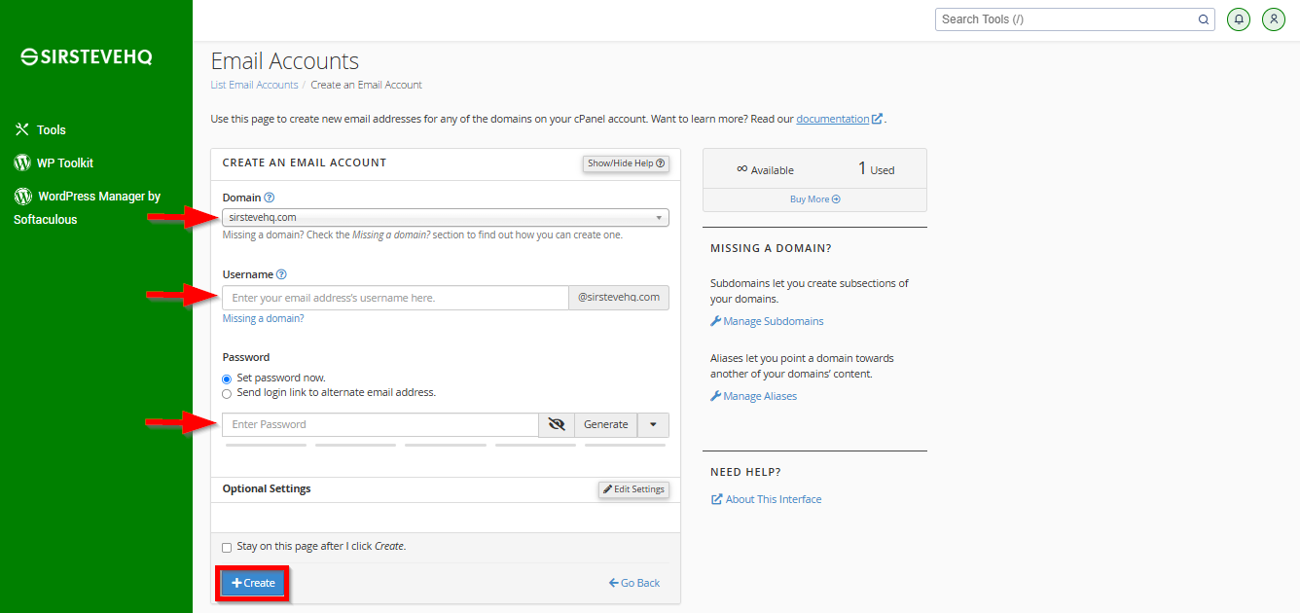
Task: Open Manage Aliases link
Action: (x=753, y=396)
